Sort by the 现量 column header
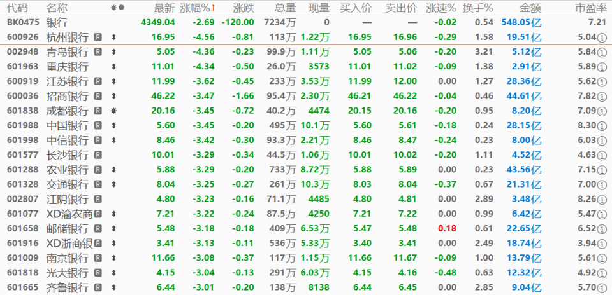The width and height of the screenshot is (612, 295). tap(319, 8)
